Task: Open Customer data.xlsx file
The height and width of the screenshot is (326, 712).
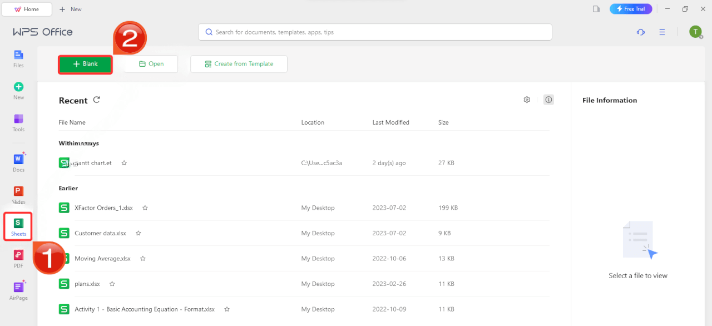Action: [x=100, y=233]
